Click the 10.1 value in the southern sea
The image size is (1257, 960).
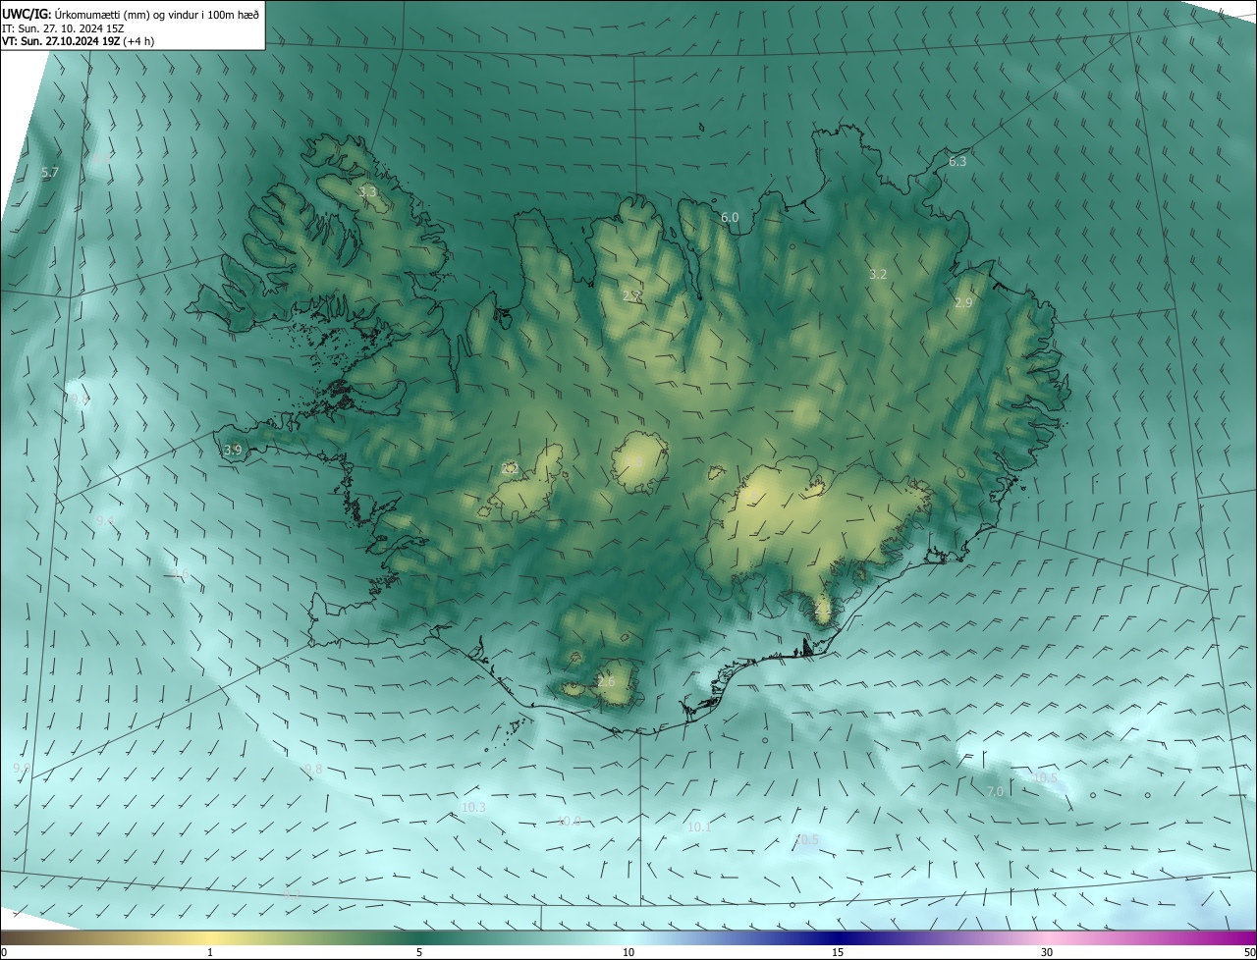pyautogui.click(x=699, y=827)
